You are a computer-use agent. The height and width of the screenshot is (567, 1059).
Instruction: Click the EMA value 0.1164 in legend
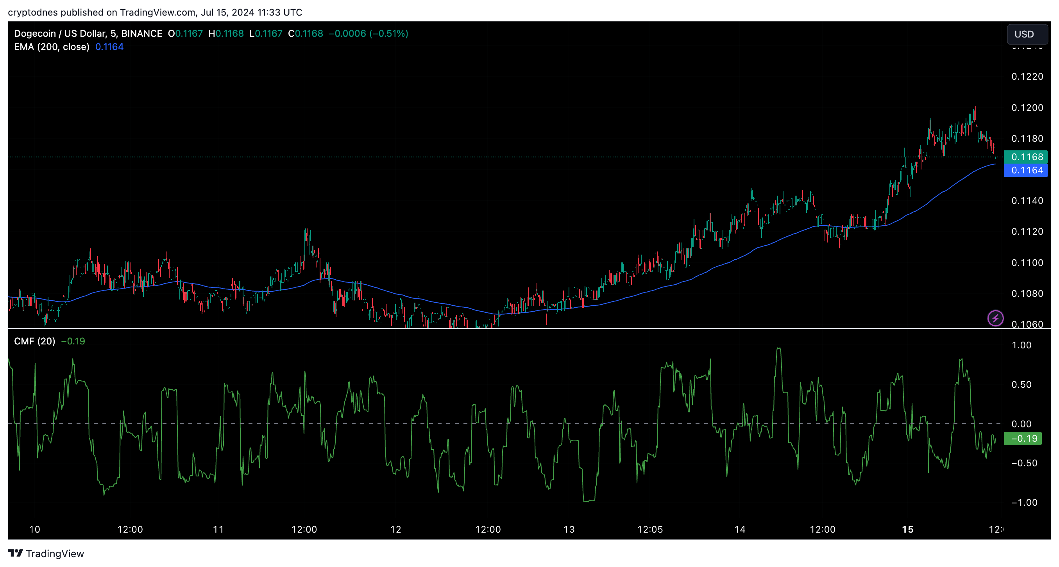coord(109,47)
